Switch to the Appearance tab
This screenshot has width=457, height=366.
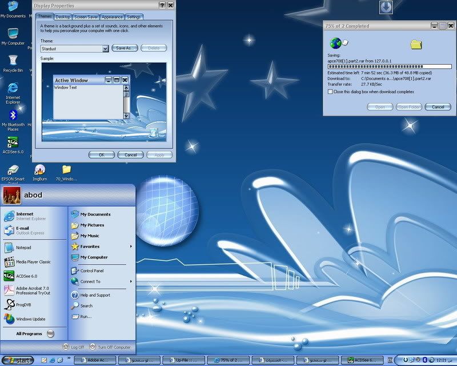[112, 17]
